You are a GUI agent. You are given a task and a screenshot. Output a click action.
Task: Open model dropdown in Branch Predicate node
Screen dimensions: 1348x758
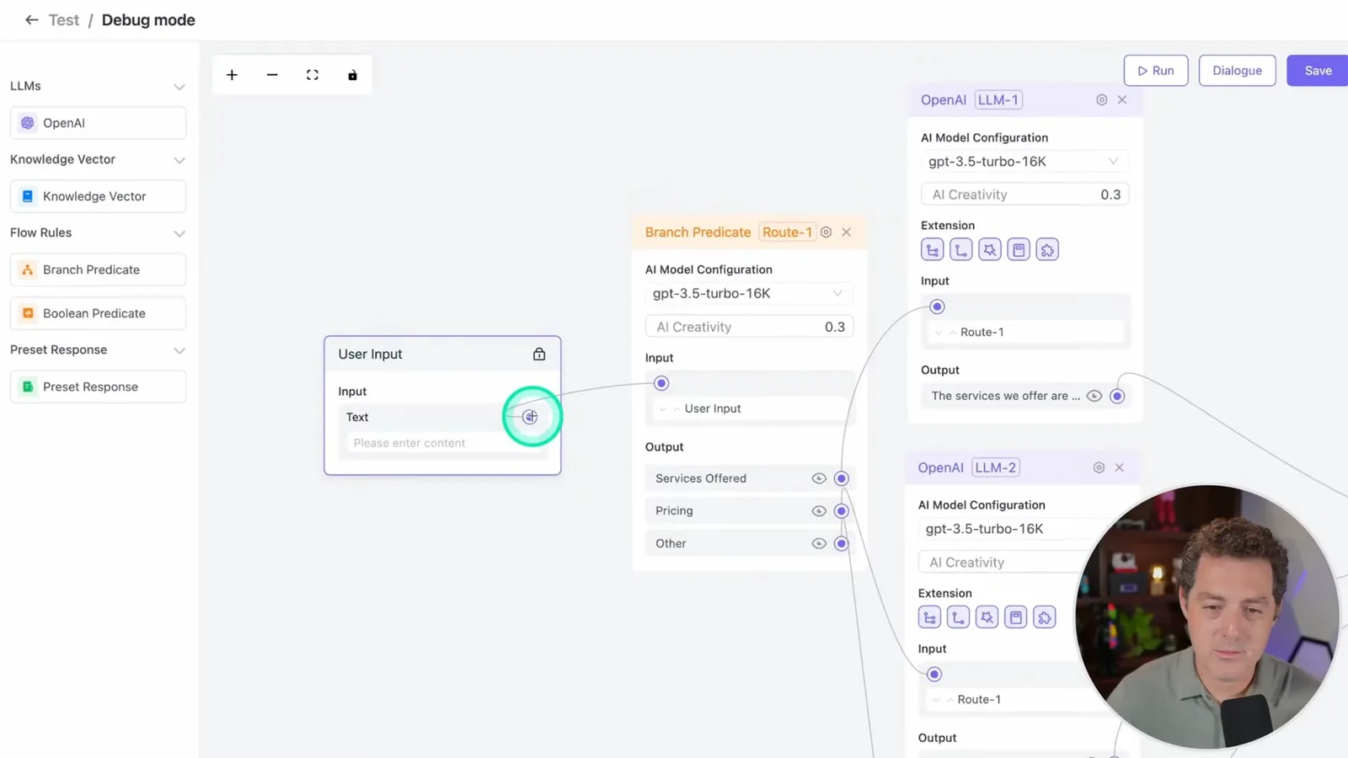click(x=749, y=293)
